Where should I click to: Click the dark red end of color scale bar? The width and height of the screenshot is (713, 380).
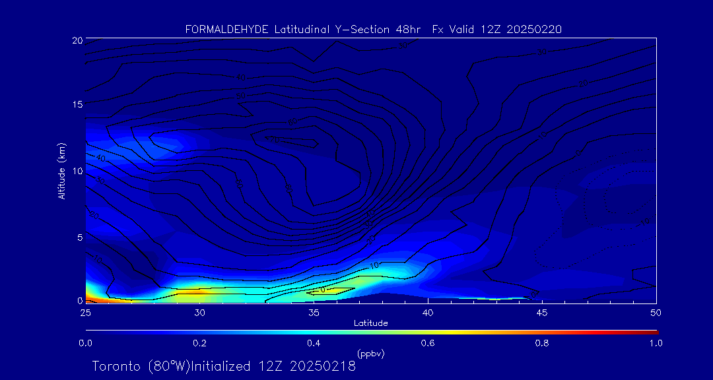[x=652, y=332]
